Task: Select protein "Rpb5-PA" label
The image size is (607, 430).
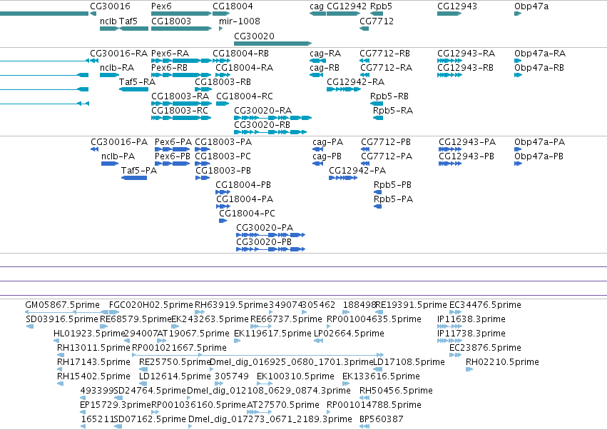Action: (x=393, y=199)
